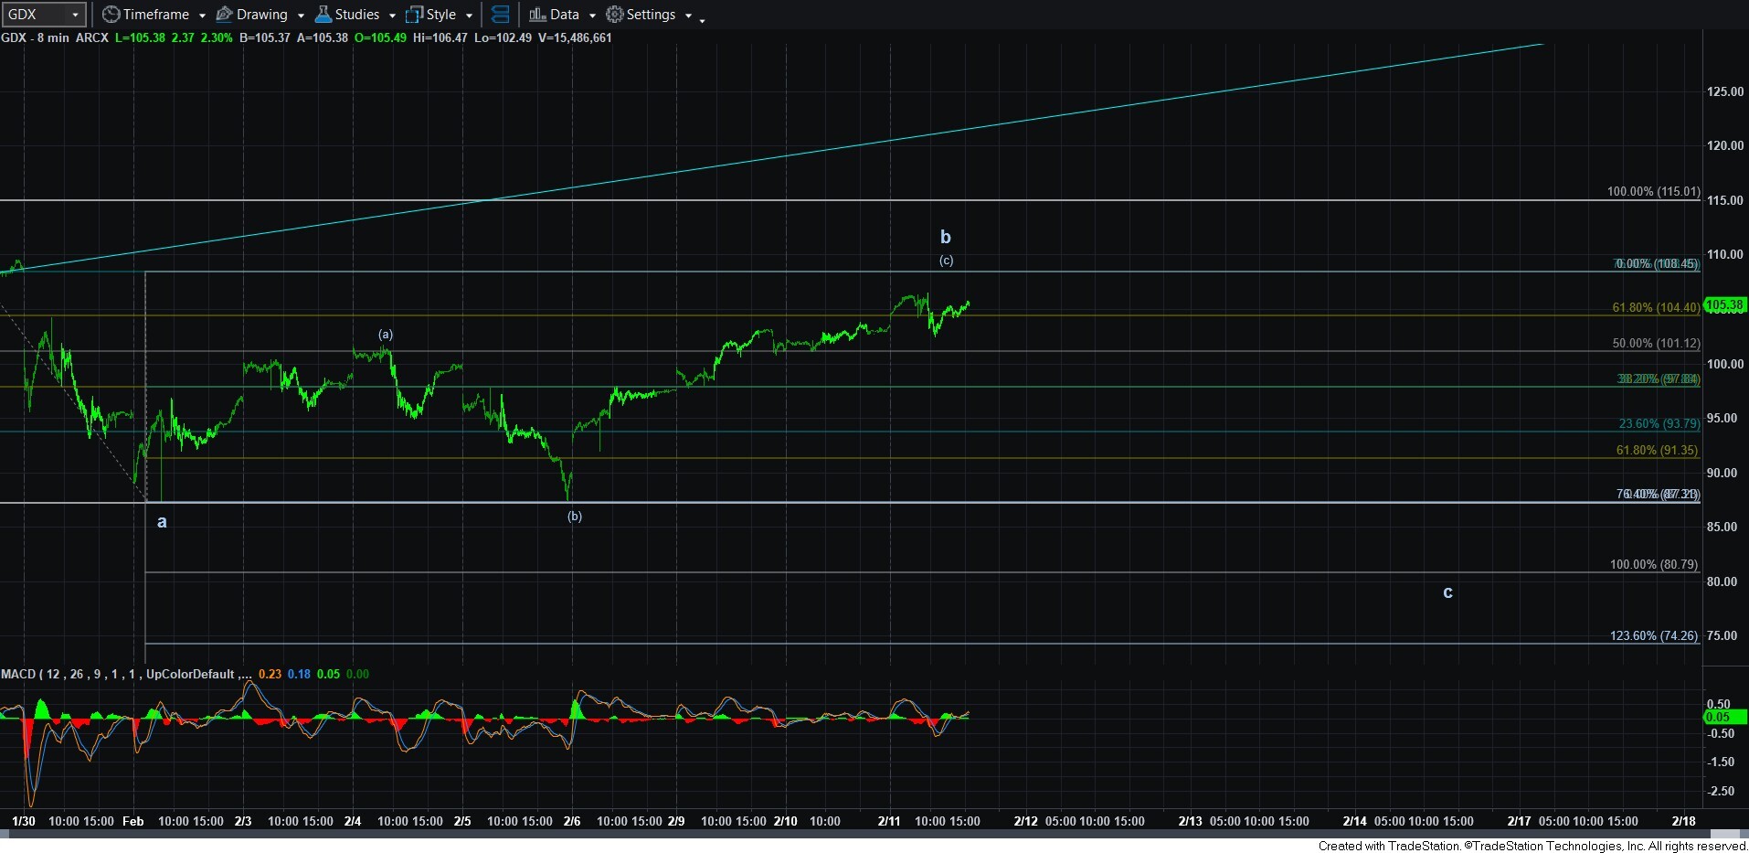Select the wave 'c' label on chart
The width and height of the screenshot is (1749, 853).
pos(1447,592)
